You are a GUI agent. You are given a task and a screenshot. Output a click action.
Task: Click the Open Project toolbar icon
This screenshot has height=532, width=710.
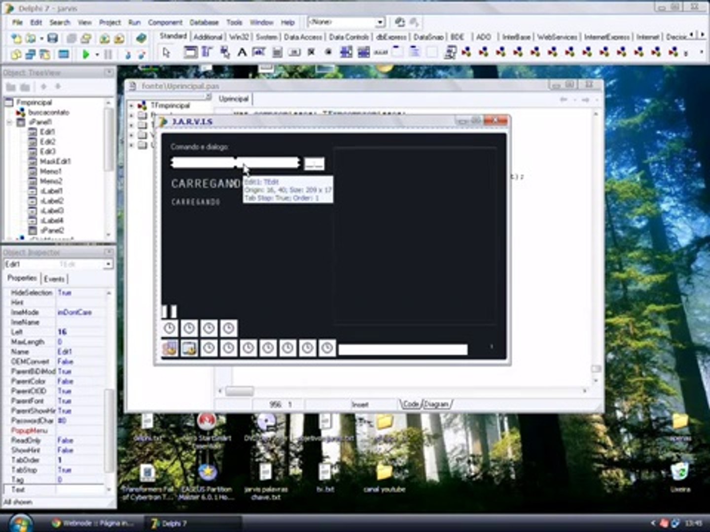[86, 38]
